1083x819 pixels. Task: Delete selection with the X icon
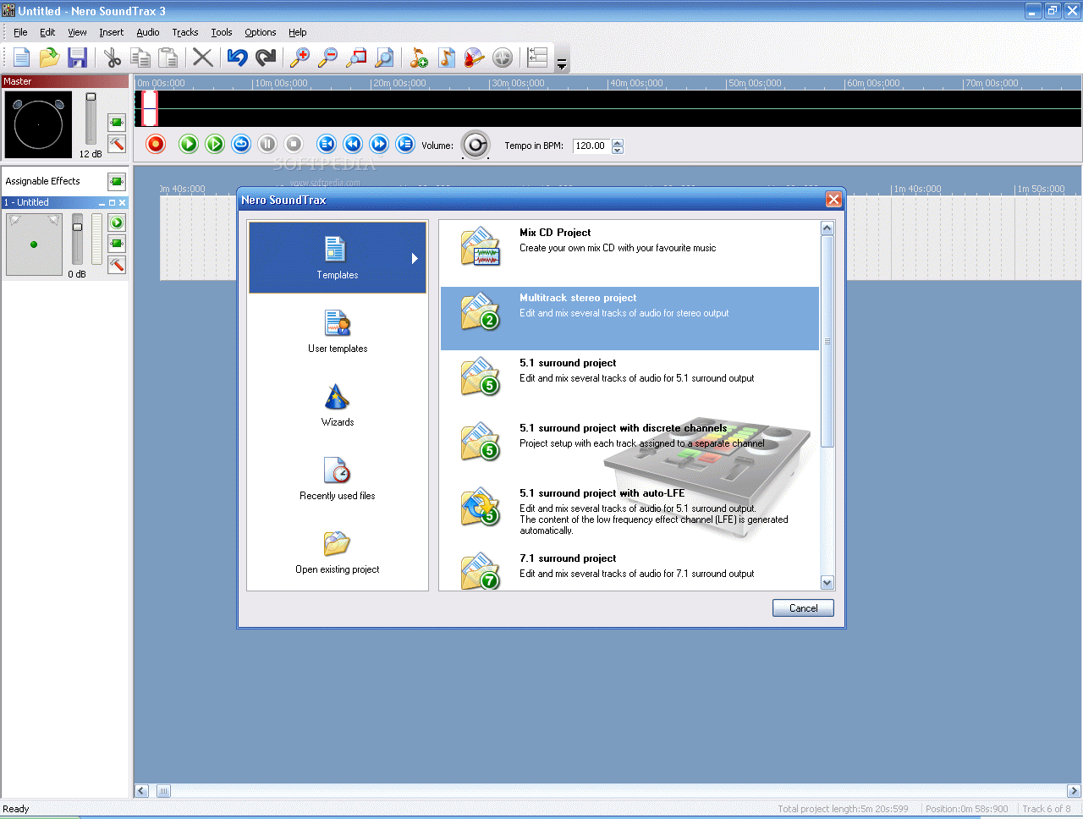coord(202,58)
